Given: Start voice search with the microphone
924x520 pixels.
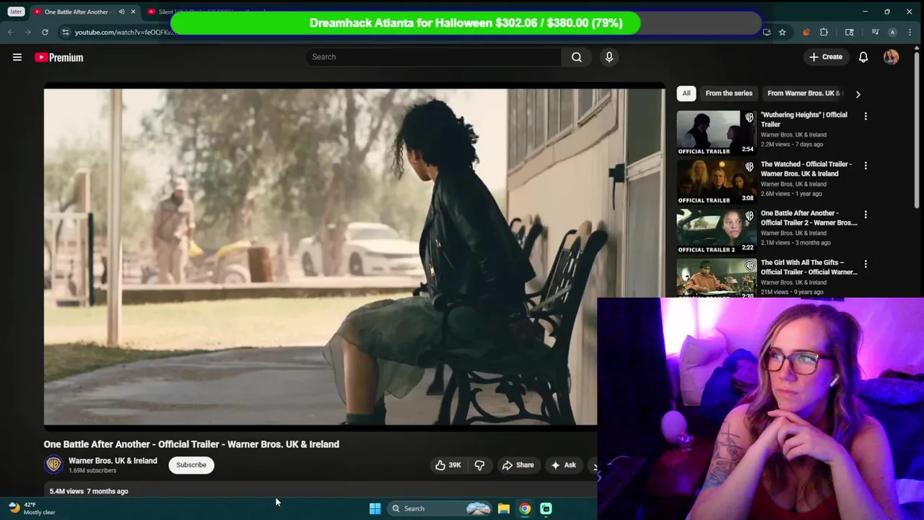Looking at the screenshot, I should [609, 57].
